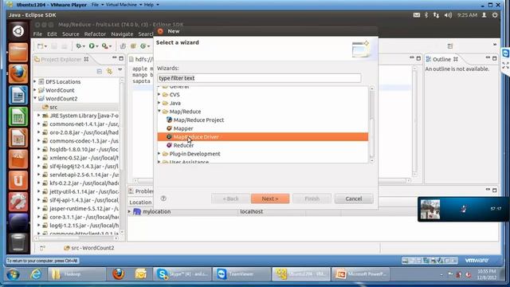Viewport: 510px width, 287px height.
Task: Click Location column header
Action: (x=141, y=202)
